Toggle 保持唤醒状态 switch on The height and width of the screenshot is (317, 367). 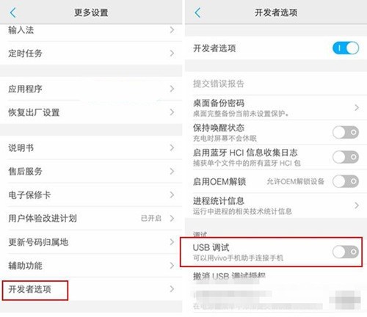tap(346, 132)
